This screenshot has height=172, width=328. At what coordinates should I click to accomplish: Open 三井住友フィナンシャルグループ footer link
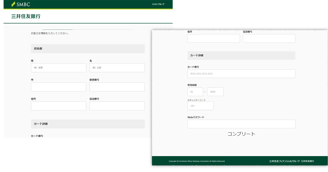click(x=284, y=161)
